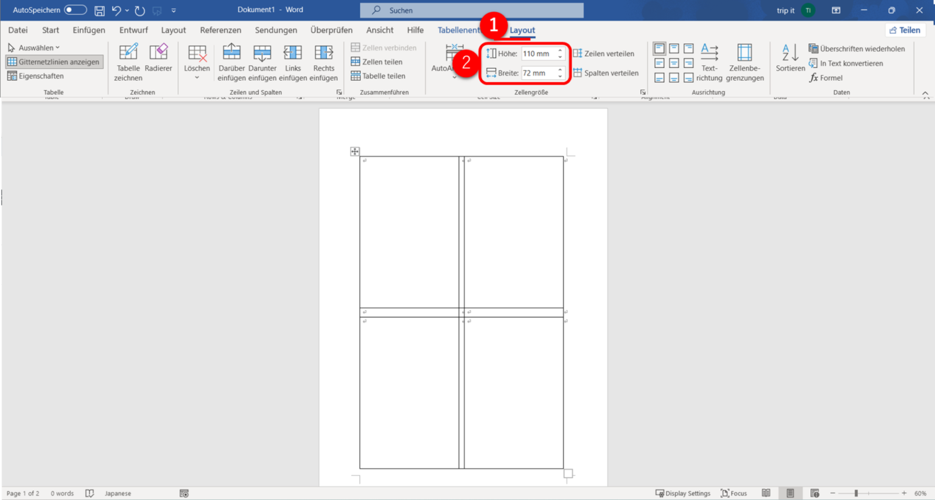This screenshot has width=935, height=500.
Task: Click the Save disk icon
Action: coord(99,10)
